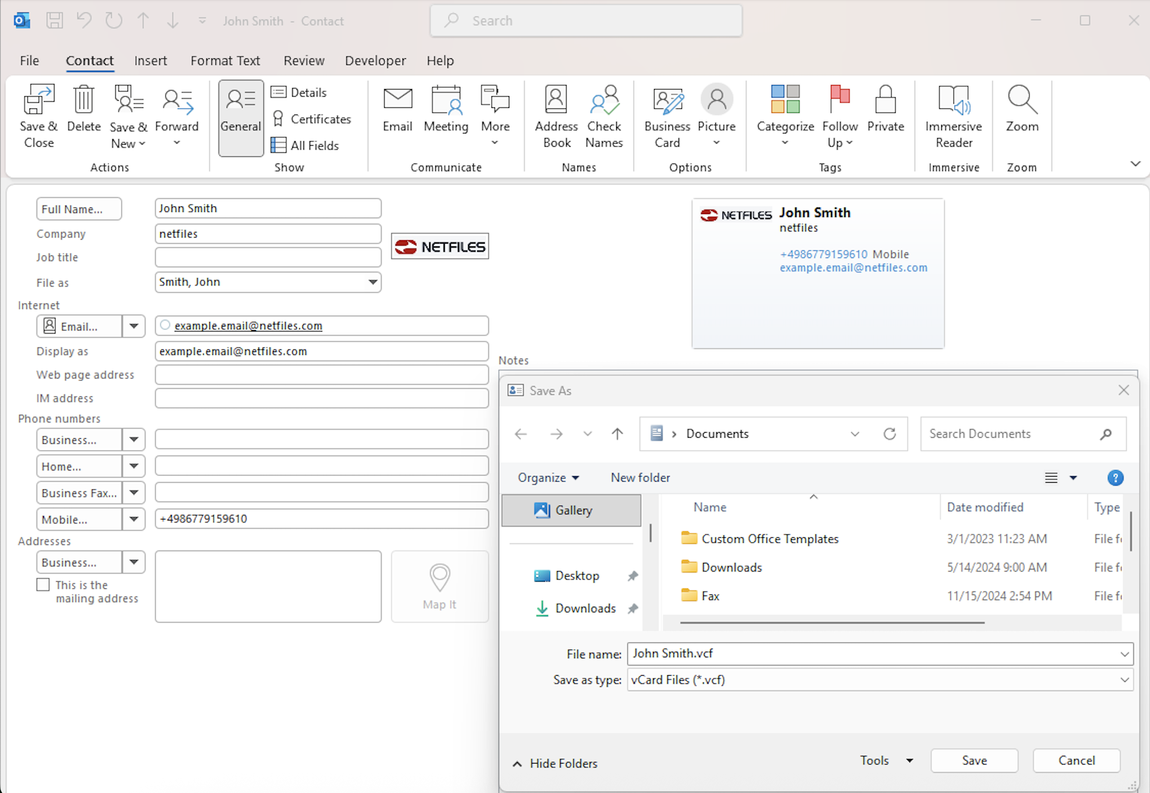Click the Save & Close icon
The image size is (1150, 793).
coord(38,100)
